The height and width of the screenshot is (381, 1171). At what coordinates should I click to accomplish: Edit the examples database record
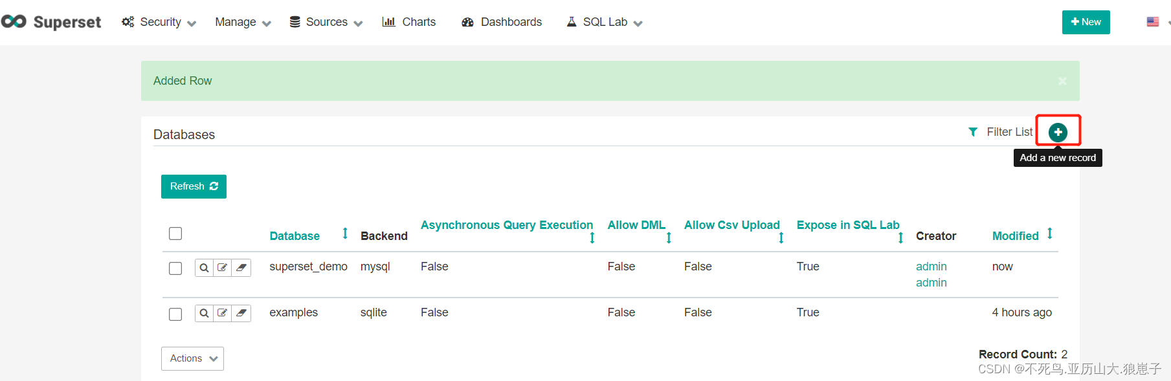click(x=223, y=314)
